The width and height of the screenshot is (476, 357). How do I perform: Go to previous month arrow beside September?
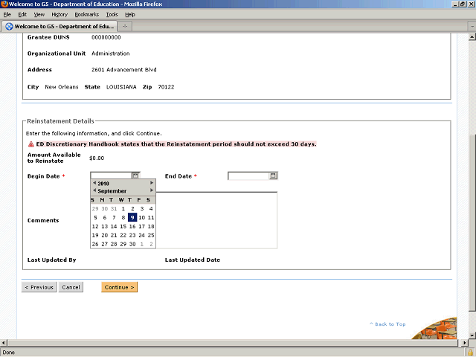[x=94, y=190]
